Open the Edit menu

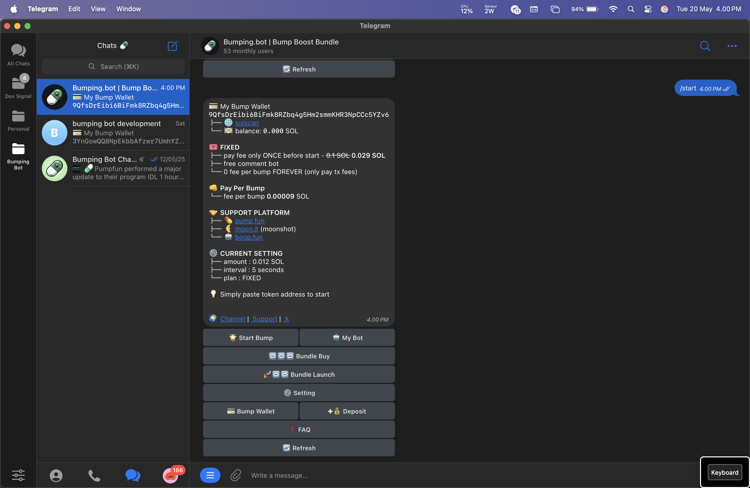point(74,9)
